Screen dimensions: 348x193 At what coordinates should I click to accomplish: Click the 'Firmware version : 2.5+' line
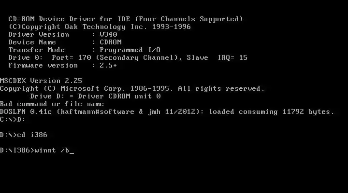(62, 65)
